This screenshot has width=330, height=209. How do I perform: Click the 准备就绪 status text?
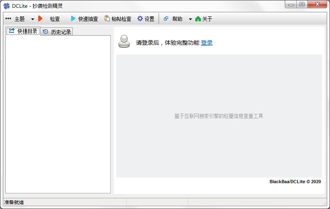[14, 202]
